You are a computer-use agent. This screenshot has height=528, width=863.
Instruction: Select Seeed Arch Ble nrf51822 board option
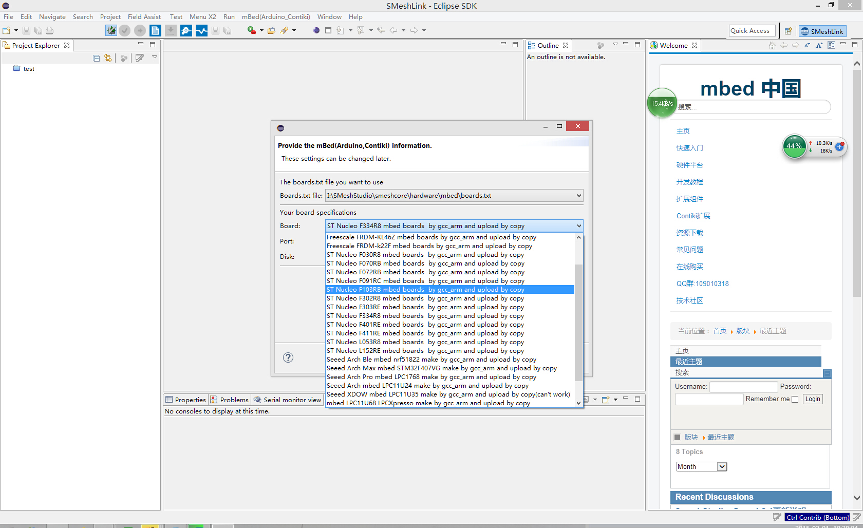(450, 360)
